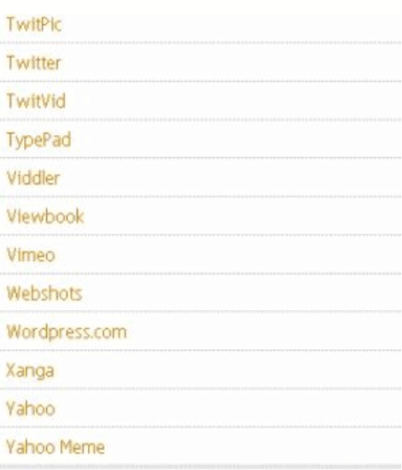This screenshot has width=402, height=470.
Task: Choose the Vimeo service
Action: tap(31, 255)
